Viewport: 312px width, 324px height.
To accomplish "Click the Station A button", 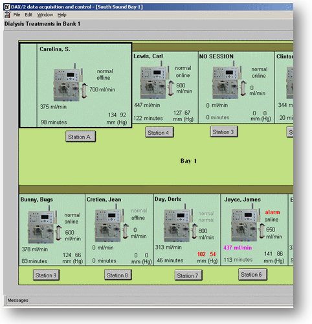I will tap(80, 137).
